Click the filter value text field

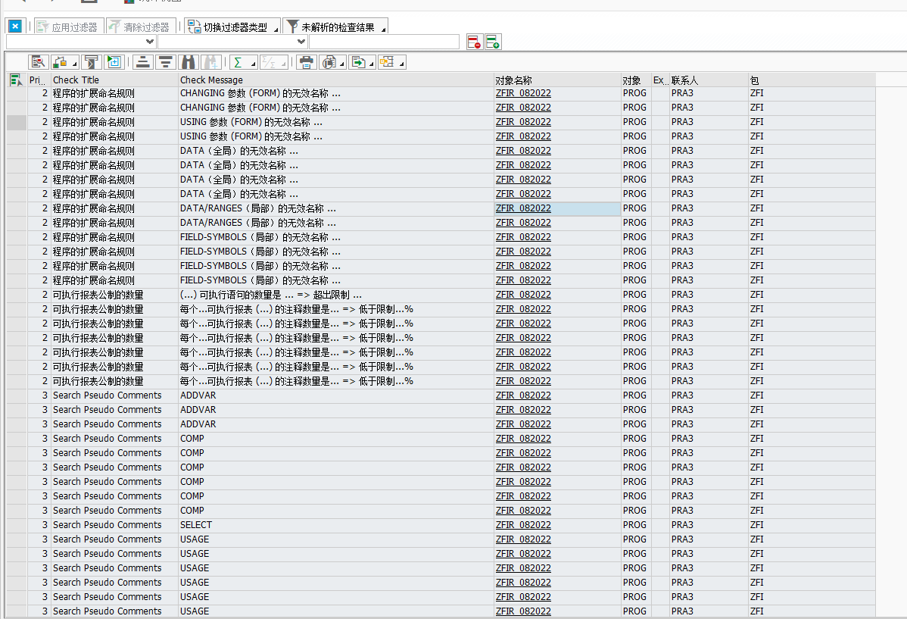click(383, 42)
